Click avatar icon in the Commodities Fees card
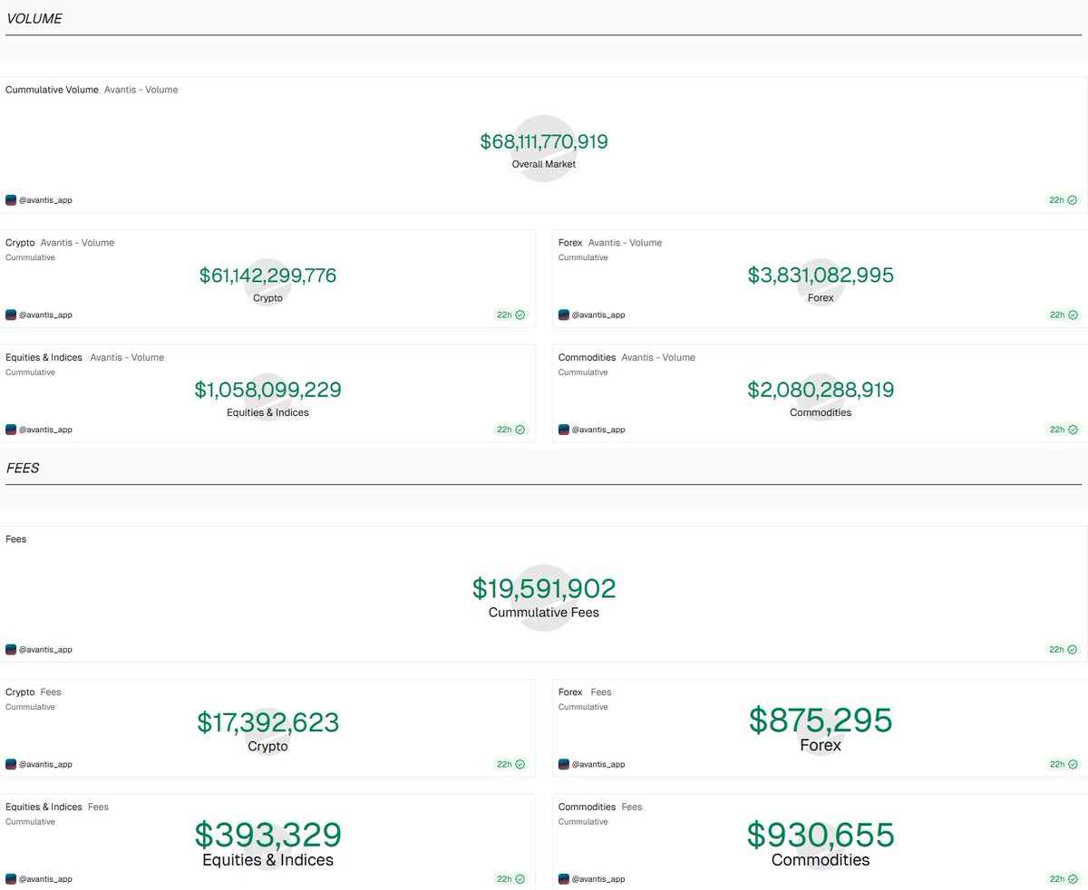The image size is (1088, 890). tap(564, 879)
